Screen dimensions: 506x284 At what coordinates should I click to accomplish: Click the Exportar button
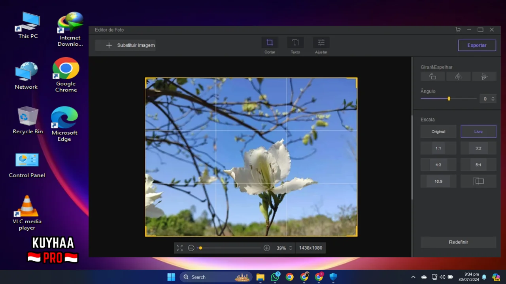(x=477, y=45)
